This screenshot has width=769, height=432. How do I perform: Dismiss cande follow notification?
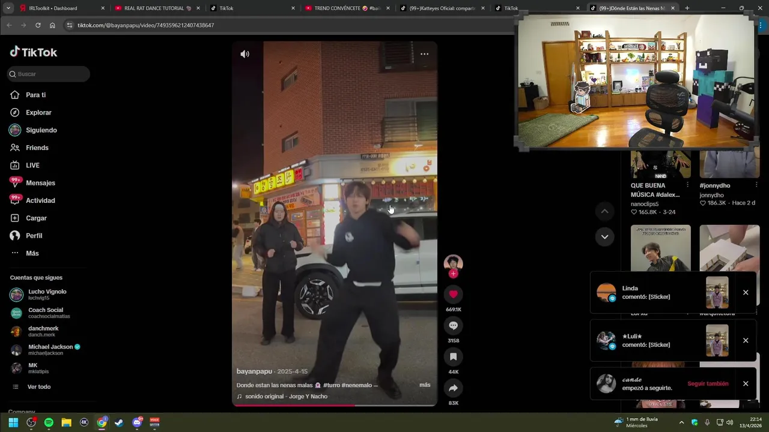[x=746, y=384]
